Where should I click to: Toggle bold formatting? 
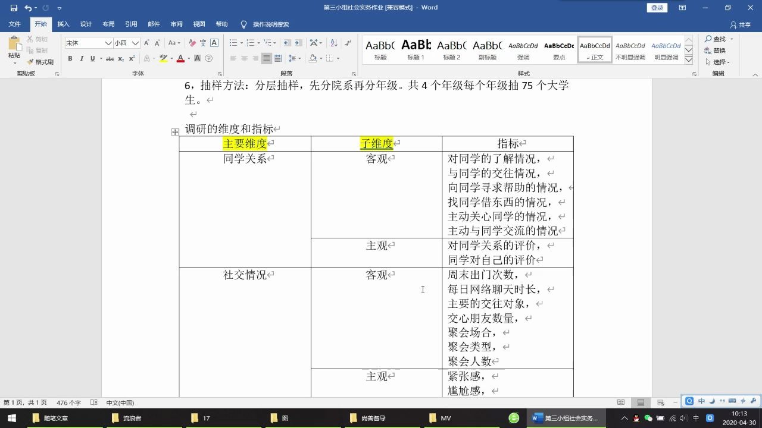[70, 58]
